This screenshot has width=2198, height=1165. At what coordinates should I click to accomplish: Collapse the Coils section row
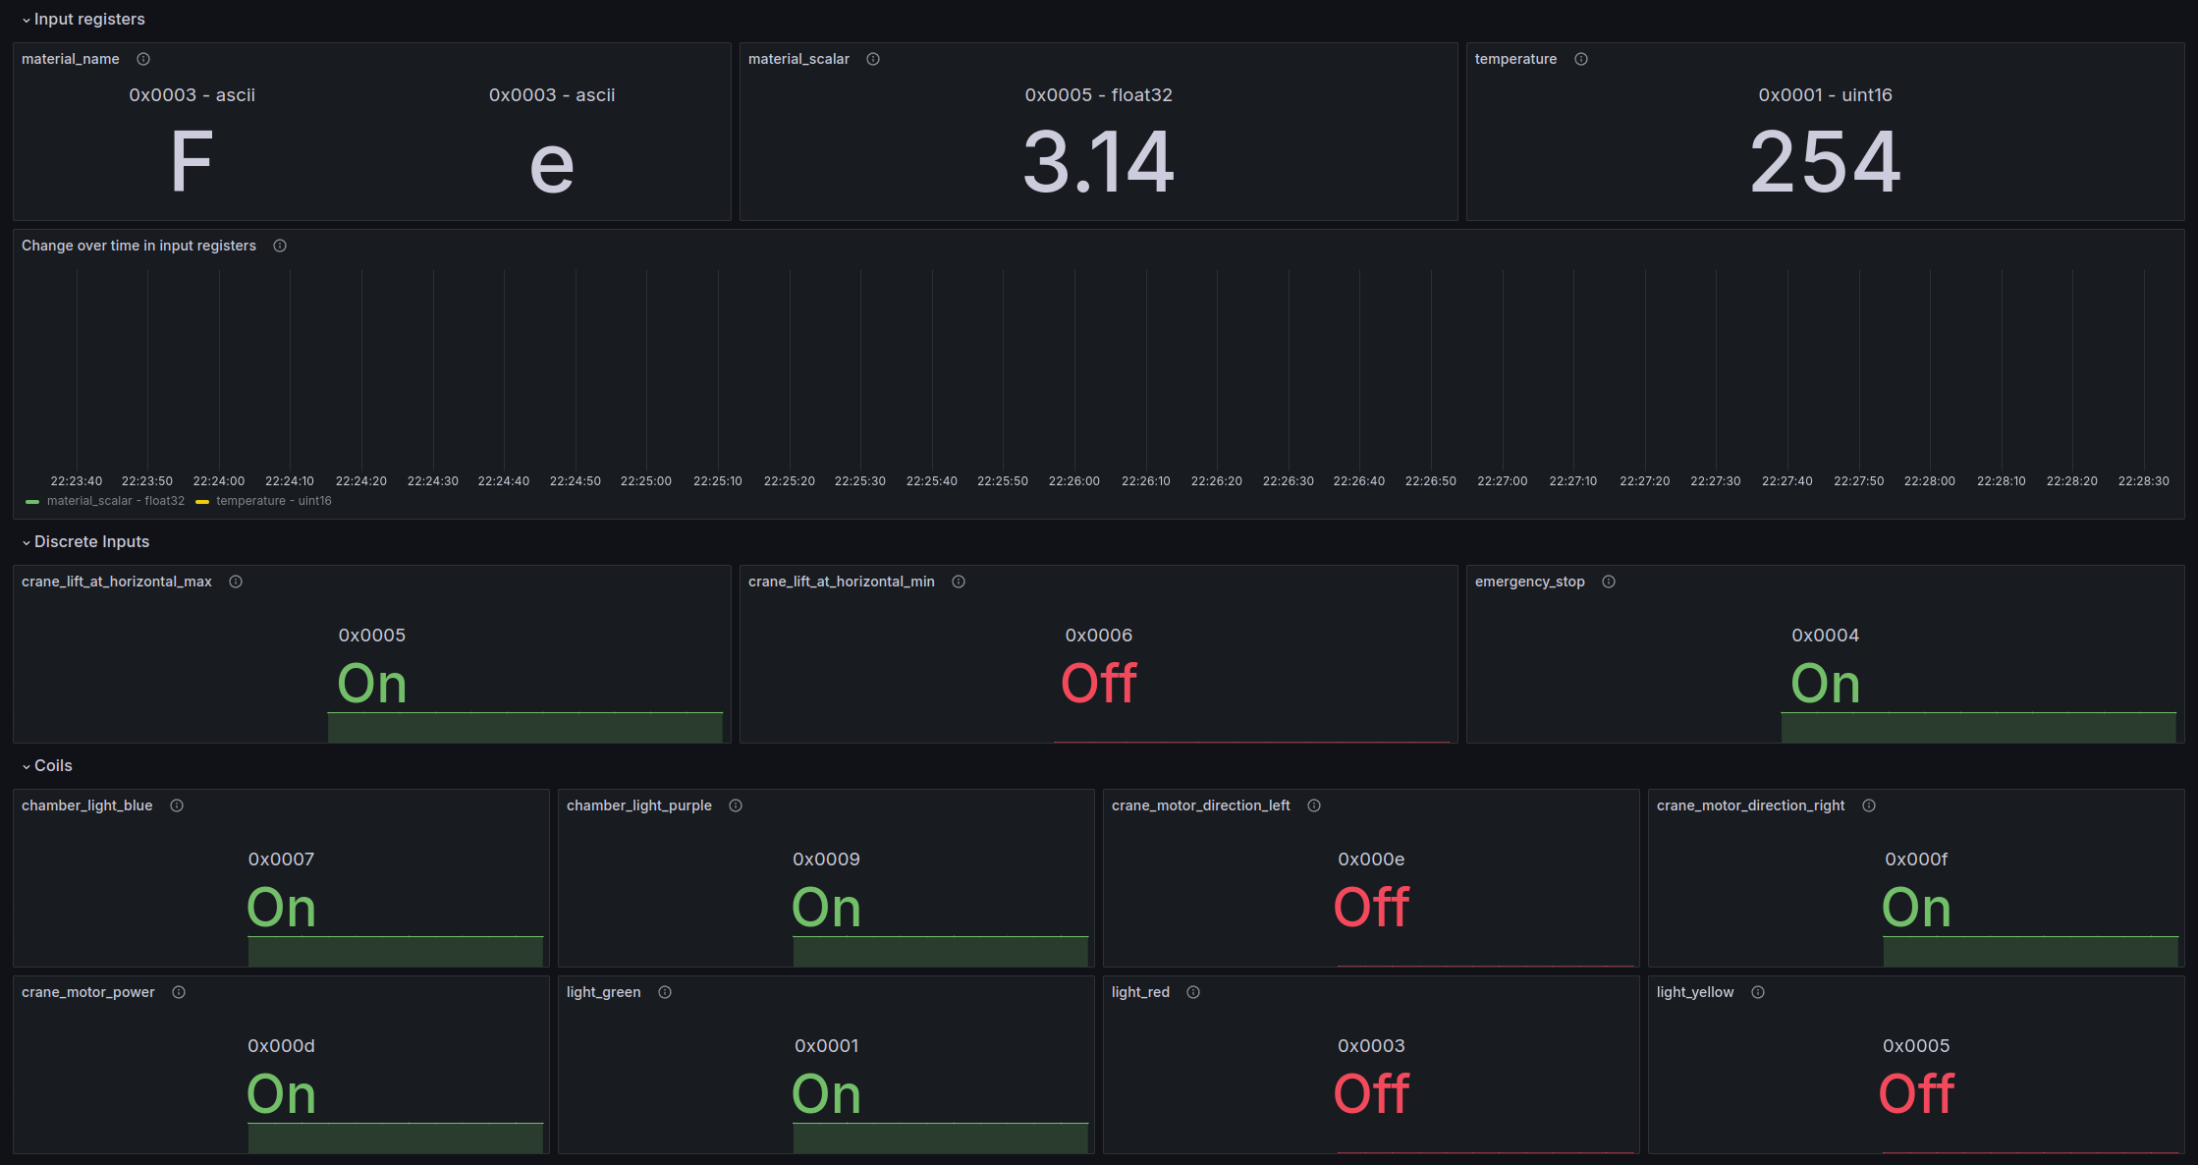point(53,766)
